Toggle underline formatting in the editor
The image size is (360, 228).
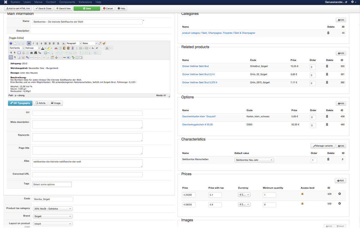(37, 44)
